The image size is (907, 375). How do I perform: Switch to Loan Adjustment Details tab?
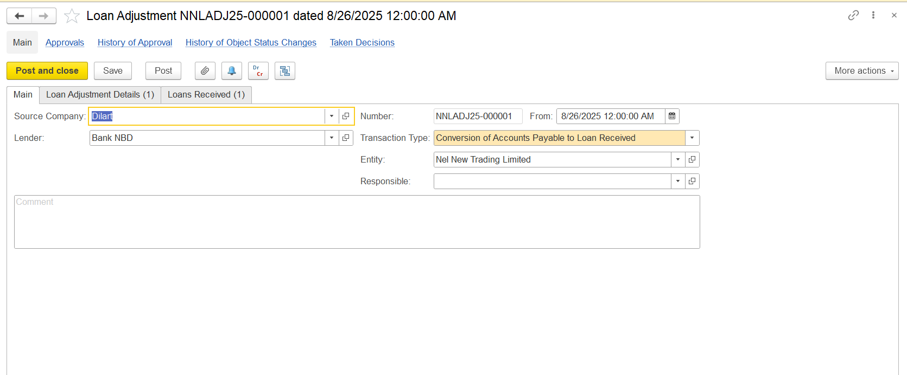[100, 94]
